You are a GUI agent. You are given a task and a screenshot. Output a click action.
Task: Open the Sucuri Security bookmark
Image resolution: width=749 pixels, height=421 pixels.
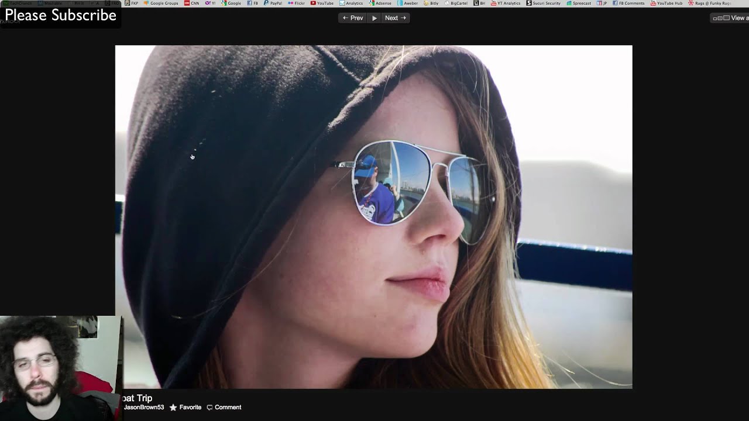(544, 3)
